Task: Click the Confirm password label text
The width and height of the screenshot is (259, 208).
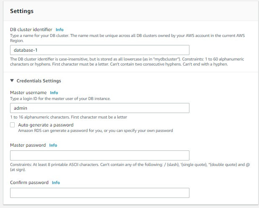Action: [29, 183]
